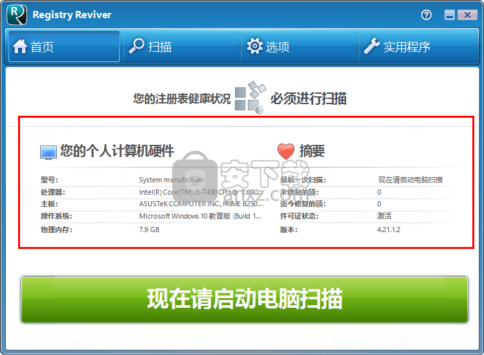Select the 7.9 GB memory value

click(x=149, y=230)
